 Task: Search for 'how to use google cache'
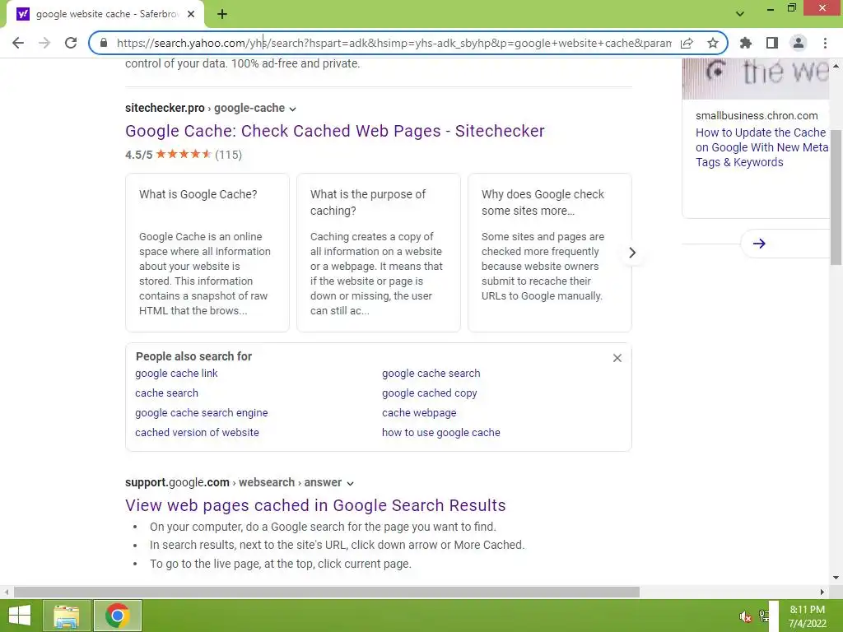[441, 432]
